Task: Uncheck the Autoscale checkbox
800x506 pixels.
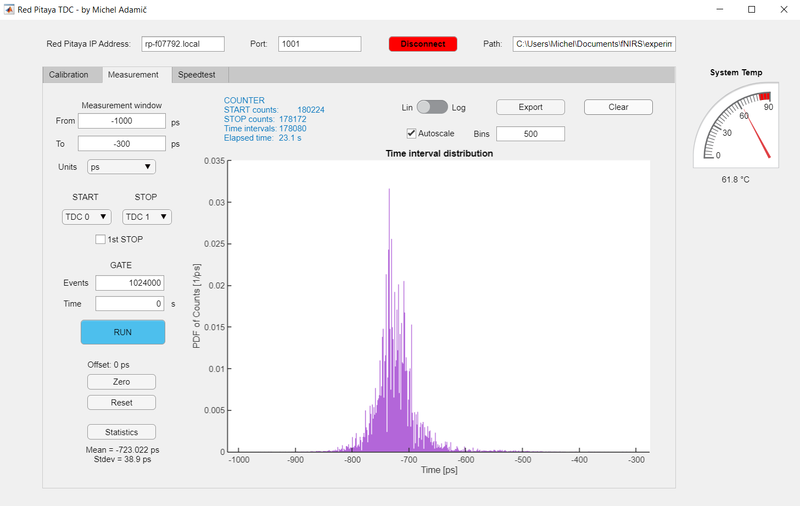Action: coord(411,134)
